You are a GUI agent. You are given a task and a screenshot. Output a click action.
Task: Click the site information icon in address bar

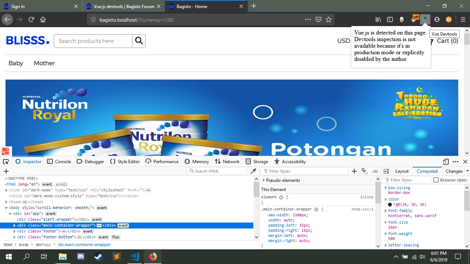pyautogui.click(x=93, y=19)
